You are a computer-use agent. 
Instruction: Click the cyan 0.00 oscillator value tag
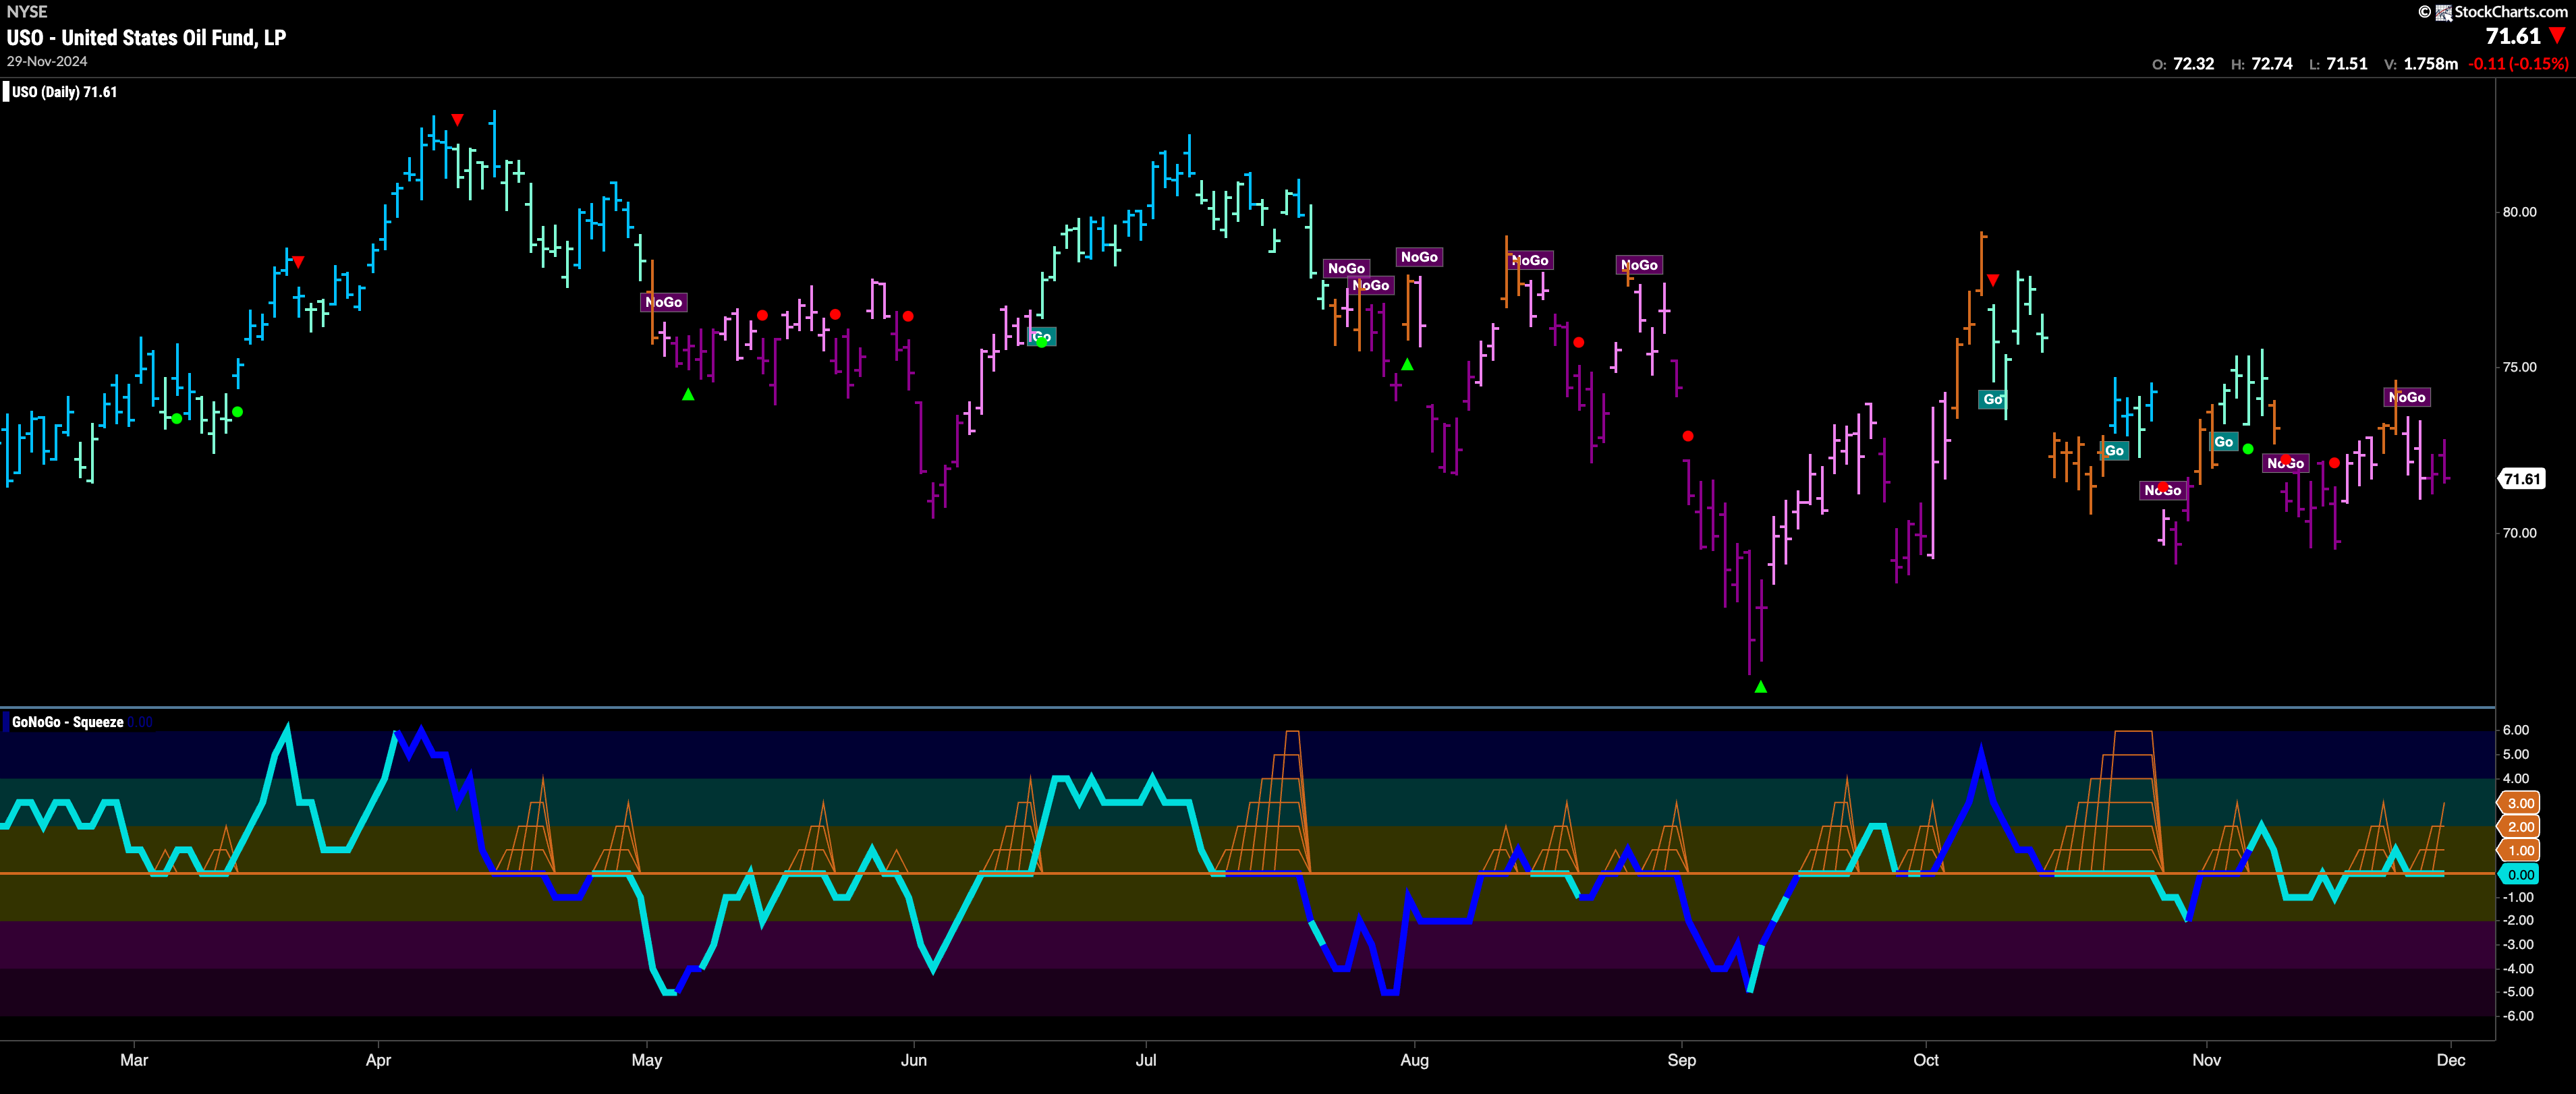[2520, 875]
